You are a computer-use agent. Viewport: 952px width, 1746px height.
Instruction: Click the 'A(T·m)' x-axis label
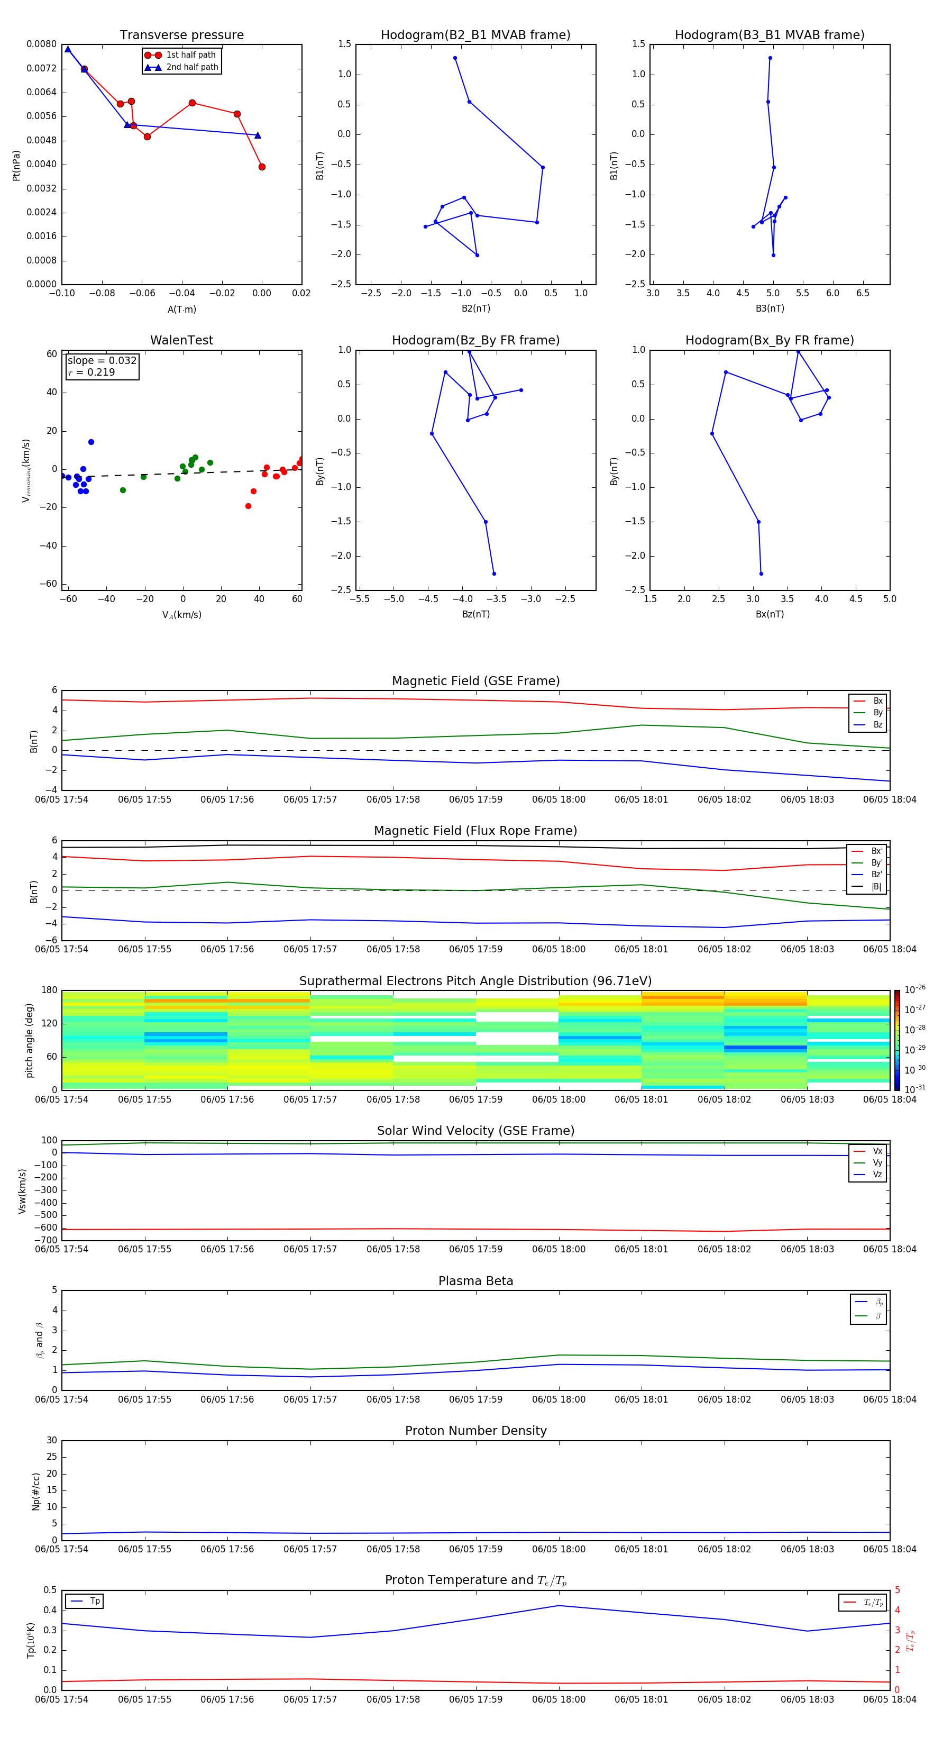pyautogui.click(x=181, y=309)
